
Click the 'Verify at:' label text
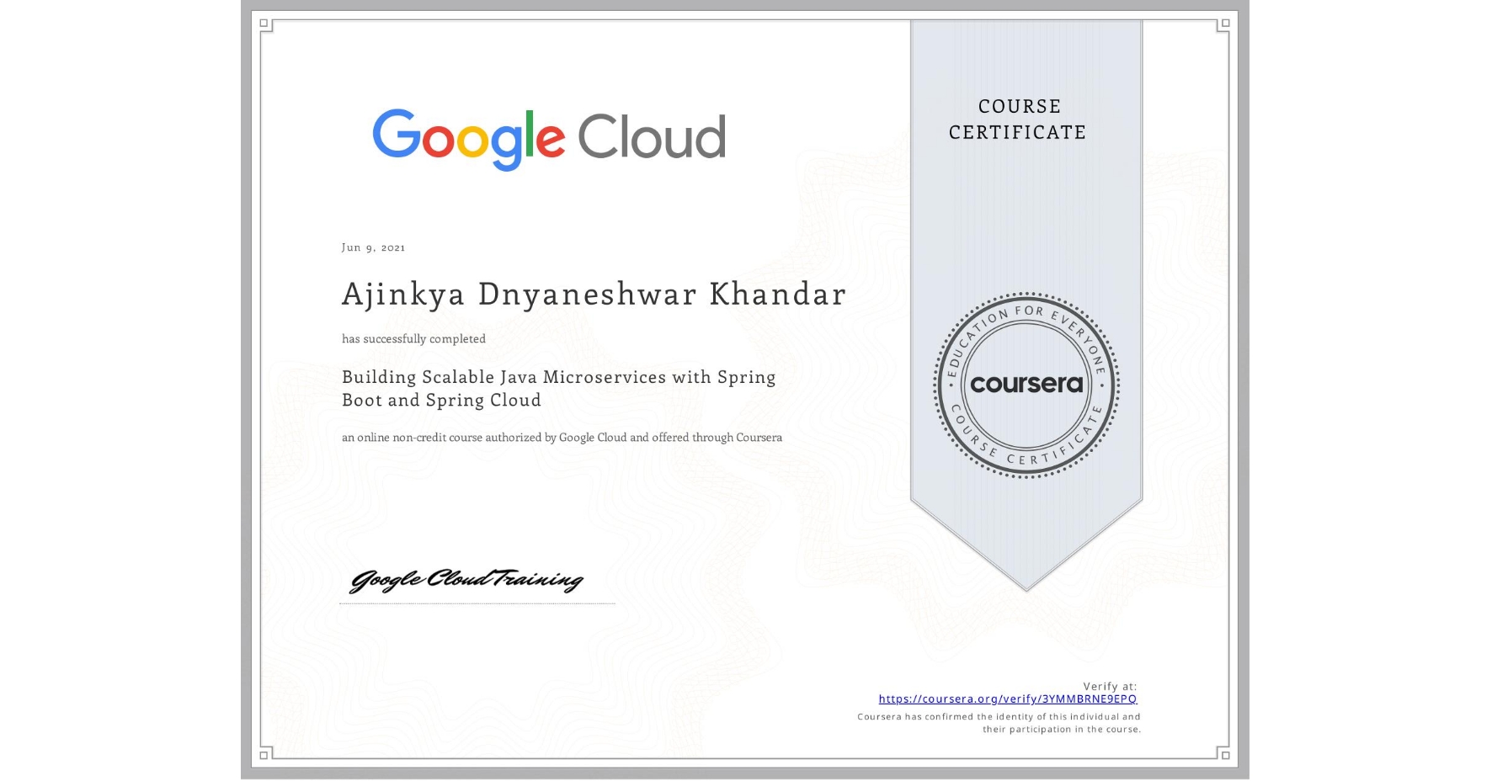coord(1109,685)
